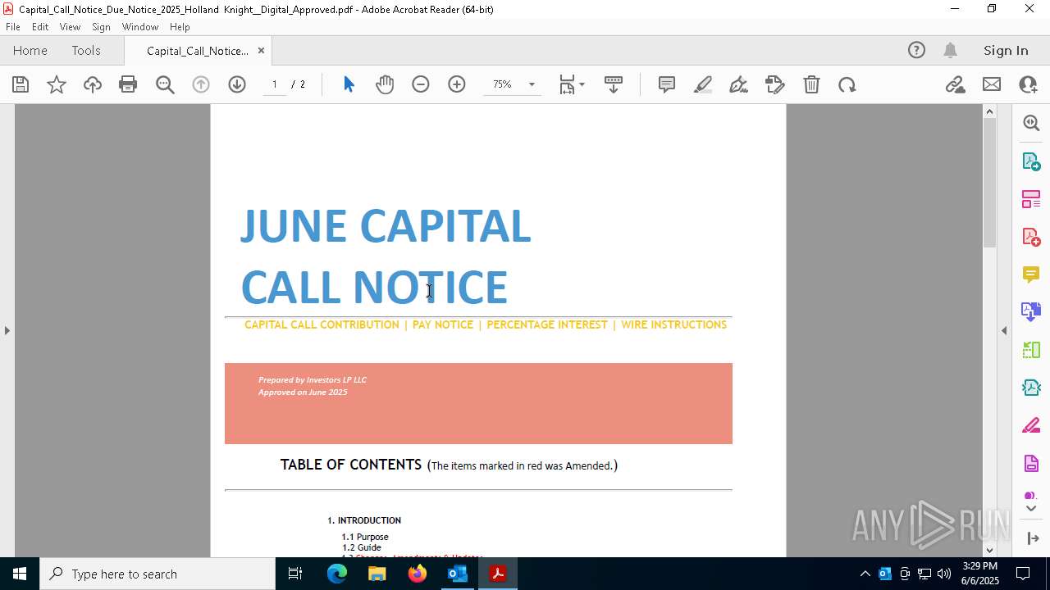This screenshot has width=1050, height=590.
Task: Open the stamp edit tool
Action: (775, 84)
